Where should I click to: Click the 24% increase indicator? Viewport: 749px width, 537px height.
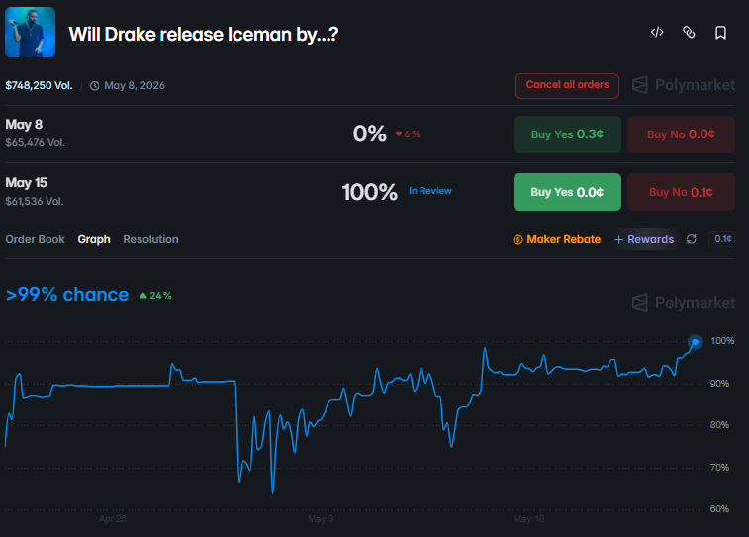tap(155, 296)
